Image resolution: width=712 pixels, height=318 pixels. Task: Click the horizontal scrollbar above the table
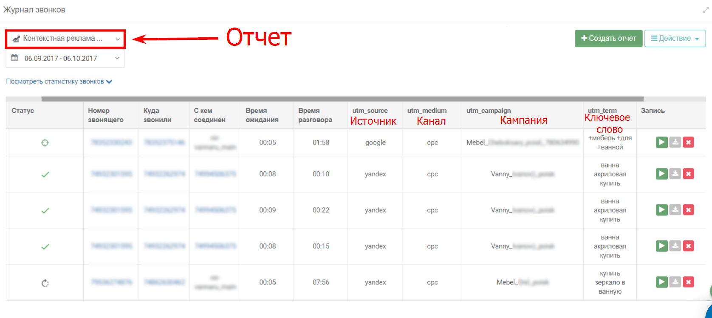click(342, 99)
